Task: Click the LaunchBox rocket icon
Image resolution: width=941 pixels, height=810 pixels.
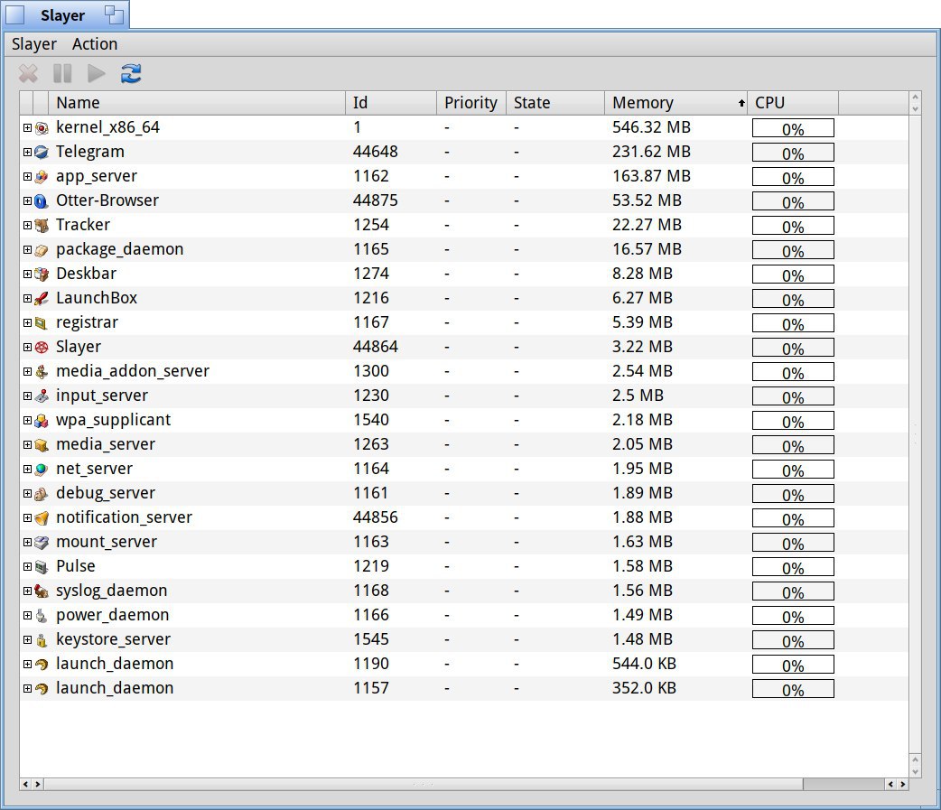Action: coord(42,298)
